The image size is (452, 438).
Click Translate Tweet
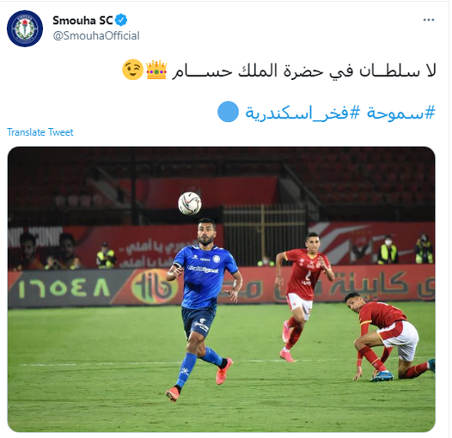tap(40, 132)
